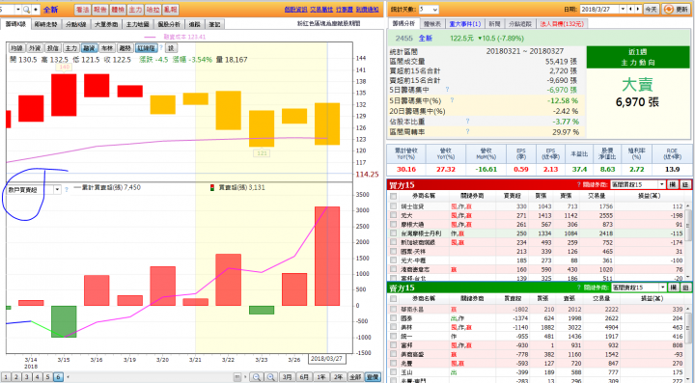Click the zoom-out magnifier below the chart
Screen dimensions: 695x383
pos(256,377)
